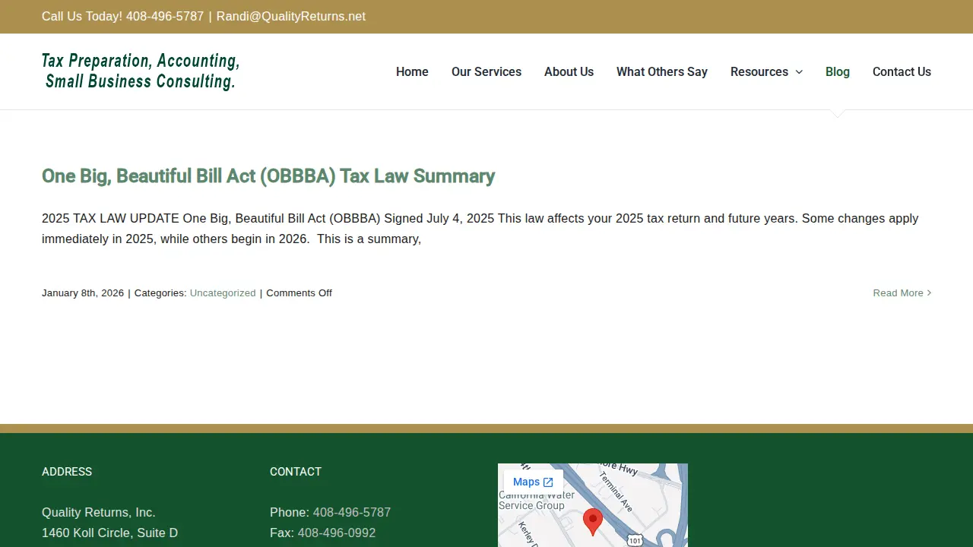The width and height of the screenshot is (973, 547).
Task: Expand the Resources dropdown menu
Action: point(766,71)
